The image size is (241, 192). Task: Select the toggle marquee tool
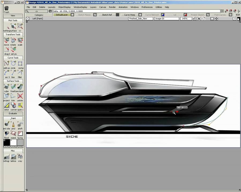coord(20,133)
